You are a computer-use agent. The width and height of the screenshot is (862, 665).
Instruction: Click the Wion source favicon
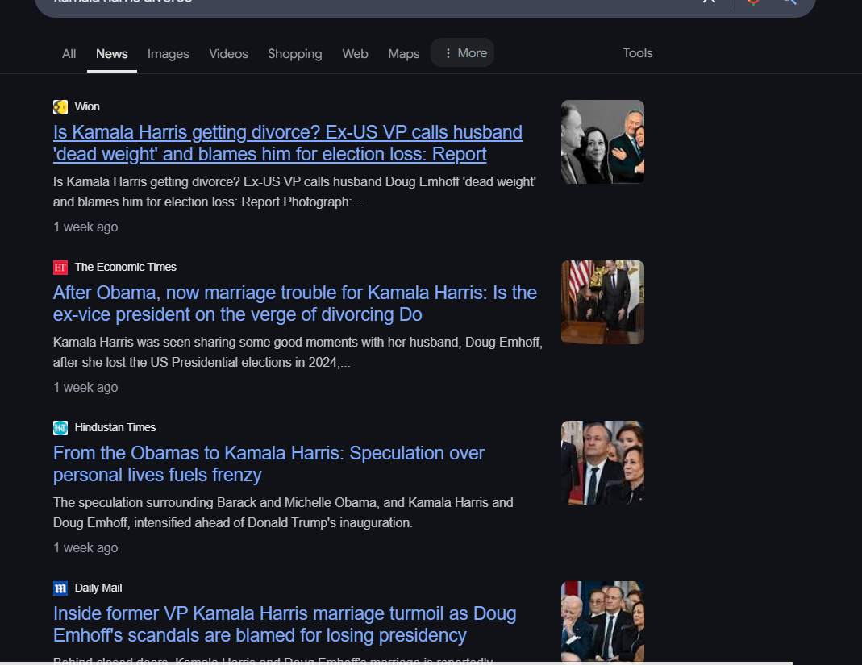60,107
